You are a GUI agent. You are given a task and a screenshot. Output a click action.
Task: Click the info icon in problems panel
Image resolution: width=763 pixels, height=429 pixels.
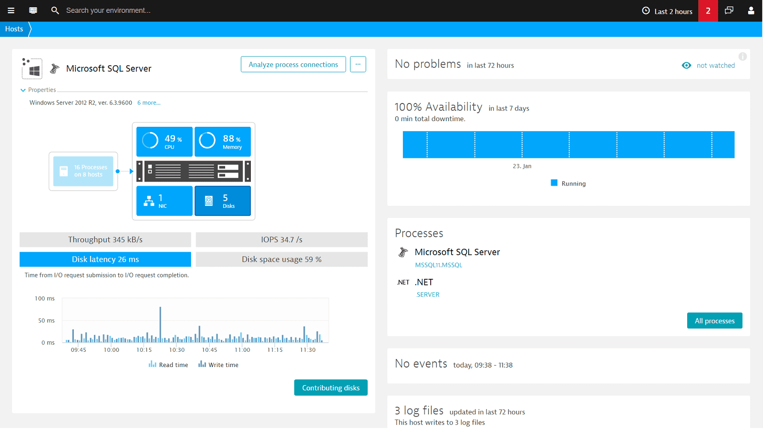[x=742, y=56]
